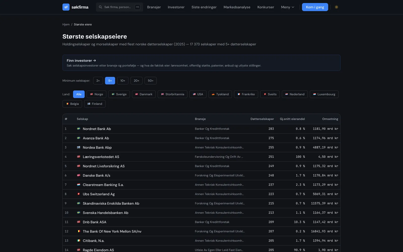Open the Dnb Bank ASA company link
Image resolution: width=403 pixels, height=252 pixels.
tap(94, 222)
